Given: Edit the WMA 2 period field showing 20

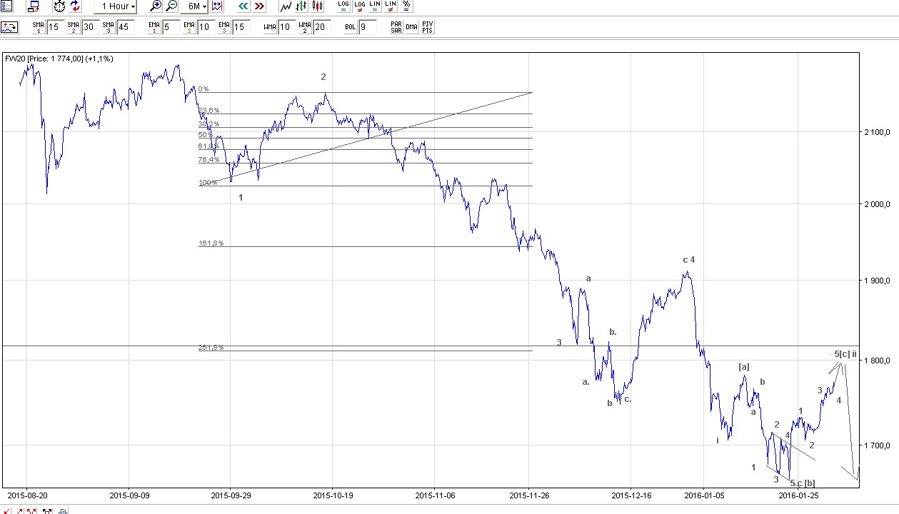Looking at the screenshot, I should pyautogui.click(x=321, y=27).
